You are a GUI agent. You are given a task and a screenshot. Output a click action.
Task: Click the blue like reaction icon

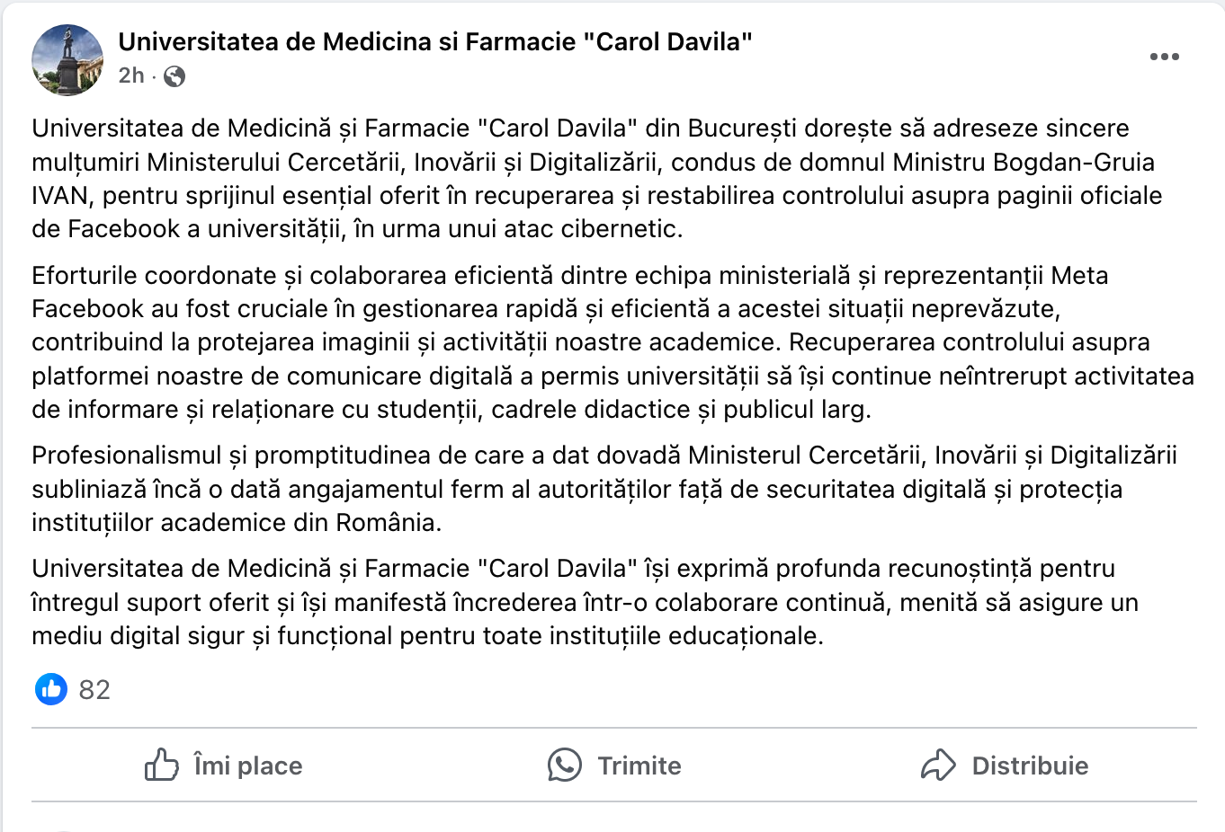click(51, 689)
